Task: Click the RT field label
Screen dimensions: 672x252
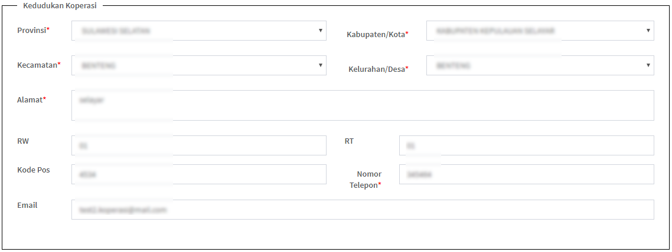Action: (349, 141)
